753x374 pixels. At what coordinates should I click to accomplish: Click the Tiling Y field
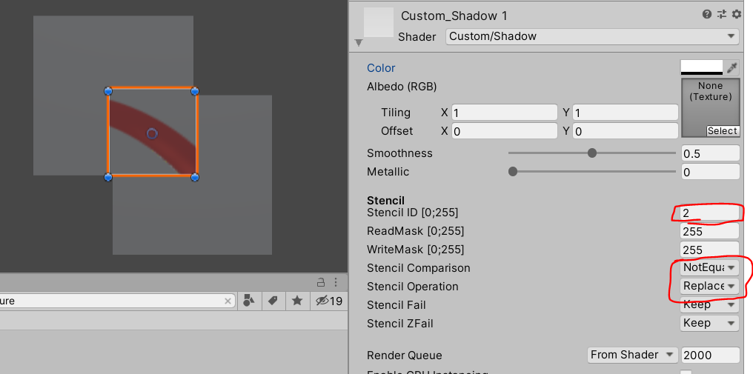[626, 113]
